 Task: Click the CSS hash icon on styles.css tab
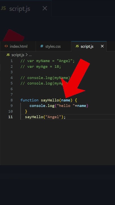pos(42,46)
